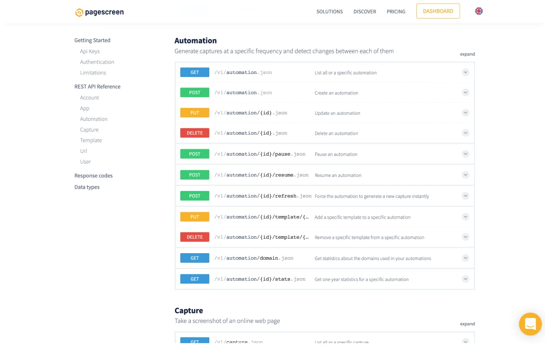Image resolution: width=545 pixels, height=363 pixels.
Task: Click the Pagescreen logo icon
Action: pyautogui.click(x=79, y=12)
